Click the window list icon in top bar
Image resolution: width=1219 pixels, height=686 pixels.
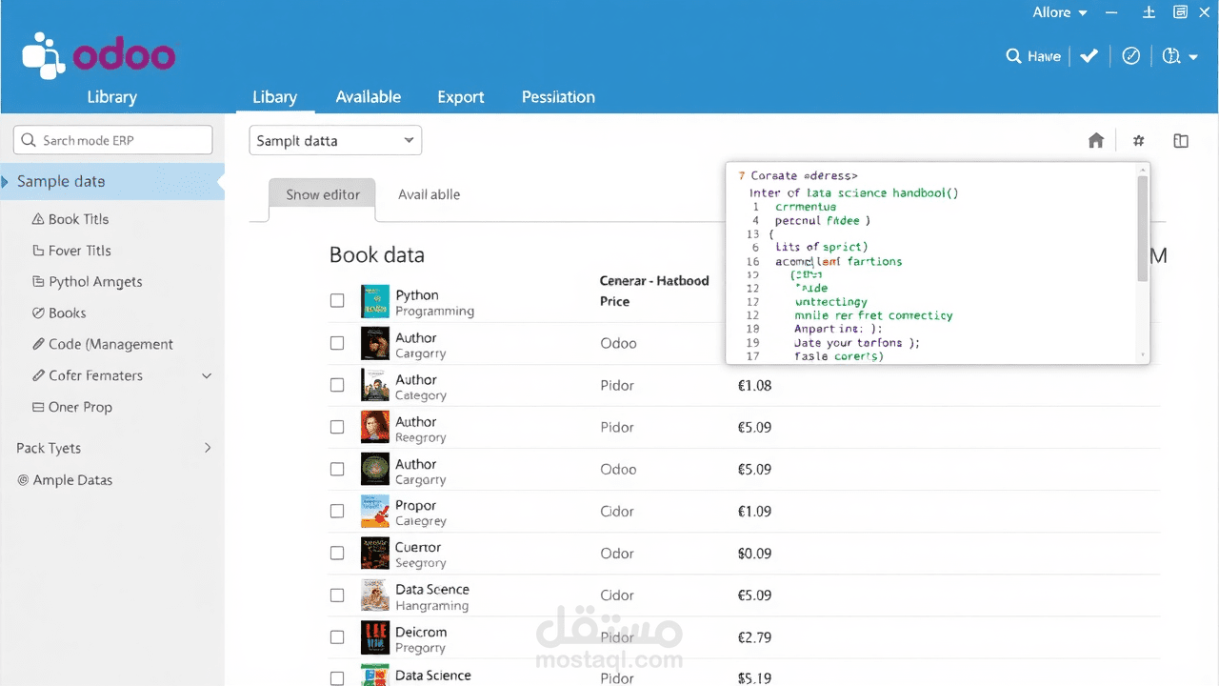tap(1180, 12)
